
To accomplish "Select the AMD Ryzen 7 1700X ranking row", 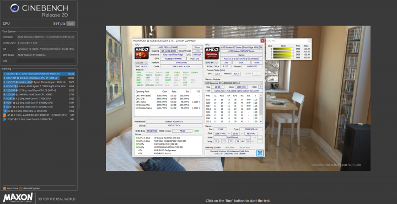I will point(39,87).
